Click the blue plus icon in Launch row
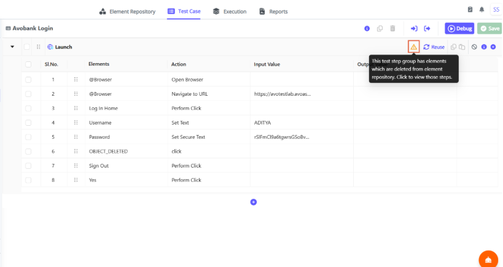Screen dimensions: 503x267 click(x=493, y=47)
